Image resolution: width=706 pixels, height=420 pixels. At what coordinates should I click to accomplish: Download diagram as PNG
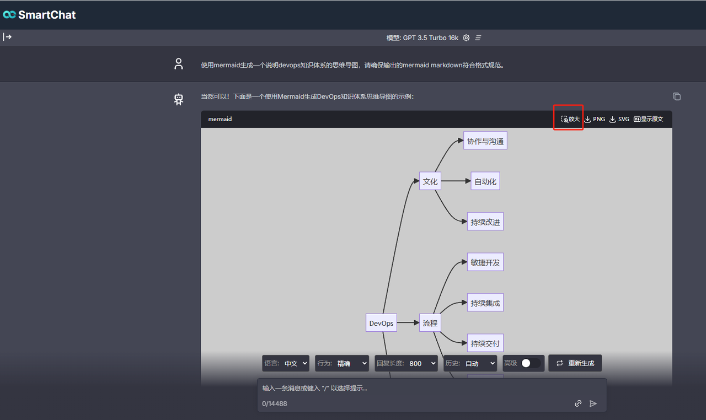(595, 119)
